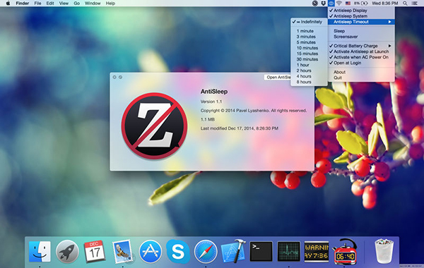Open Terminal from the dock
The height and width of the screenshot is (268, 424).
[261, 252]
